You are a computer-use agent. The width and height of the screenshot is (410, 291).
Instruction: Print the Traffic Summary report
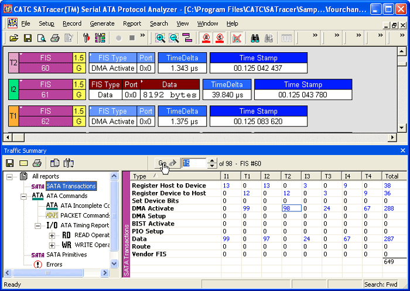(x=37, y=163)
